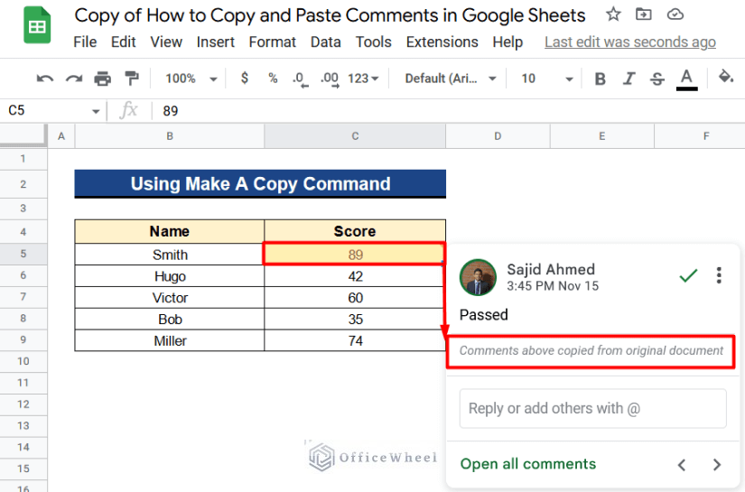Click the document title

point(330,15)
